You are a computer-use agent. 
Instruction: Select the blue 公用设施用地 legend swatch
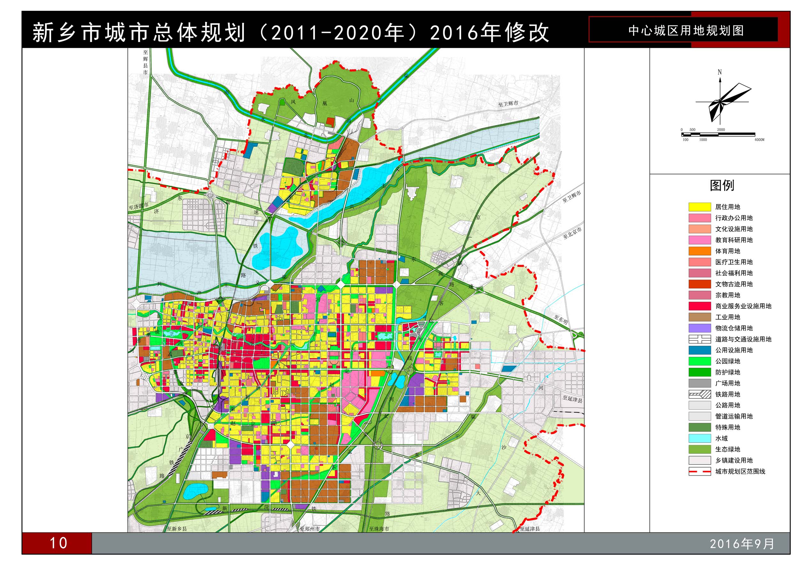pos(700,350)
